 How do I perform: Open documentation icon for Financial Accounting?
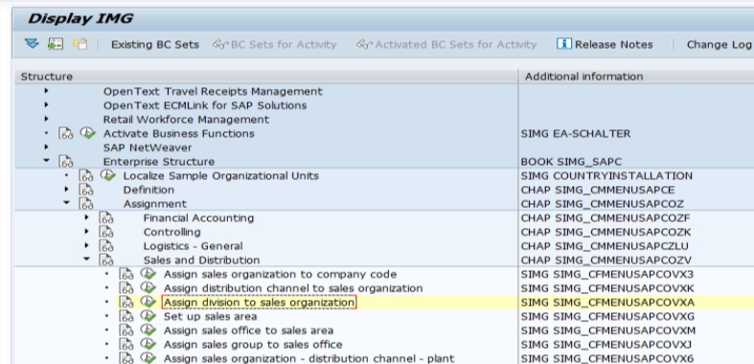click(106, 217)
